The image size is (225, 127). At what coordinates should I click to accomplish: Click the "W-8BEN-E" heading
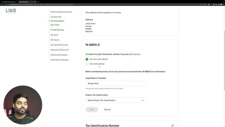pos(93,45)
